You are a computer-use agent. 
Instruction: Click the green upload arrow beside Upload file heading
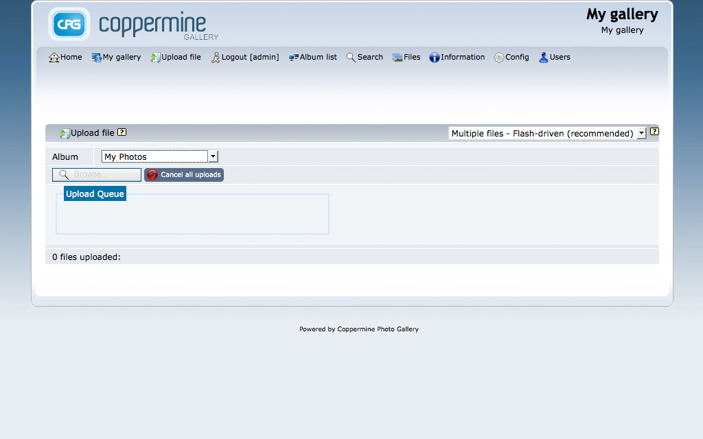(64, 132)
